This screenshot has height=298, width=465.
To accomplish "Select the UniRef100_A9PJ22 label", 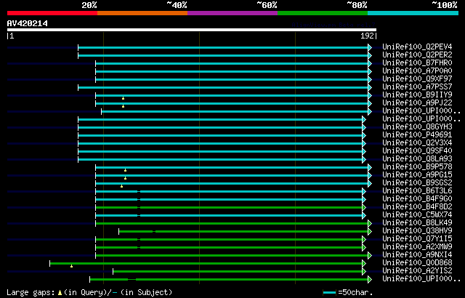I will (x=417, y=103).
